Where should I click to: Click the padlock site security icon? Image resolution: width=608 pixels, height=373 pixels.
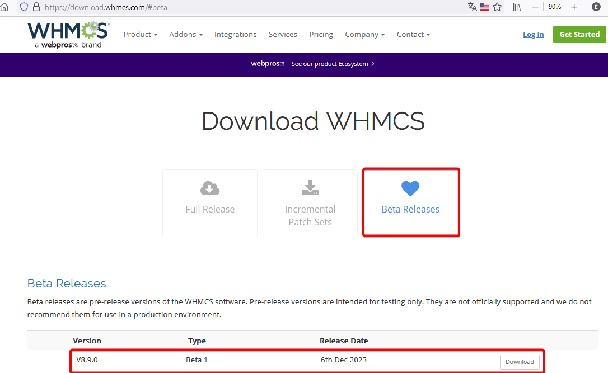(36, 7)
